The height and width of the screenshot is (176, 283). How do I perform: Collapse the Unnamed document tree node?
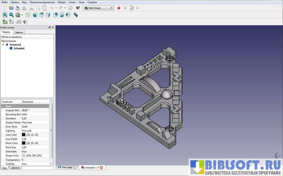pos(3,45)
